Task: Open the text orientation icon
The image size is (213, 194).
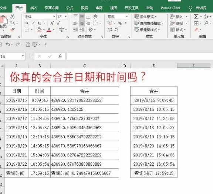Action: (91, 29)
